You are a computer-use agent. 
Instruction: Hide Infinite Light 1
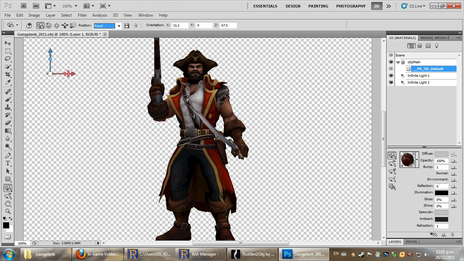pyautogui.click(x=391, y=75)
